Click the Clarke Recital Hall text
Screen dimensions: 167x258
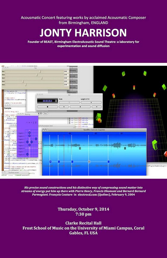tap(83, 223)
